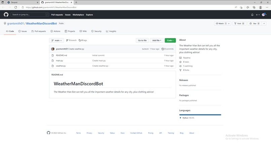The height and width of the screenshot is (147, 271).
Task: Click the commits history clock icon
Action: coord(163,49)
